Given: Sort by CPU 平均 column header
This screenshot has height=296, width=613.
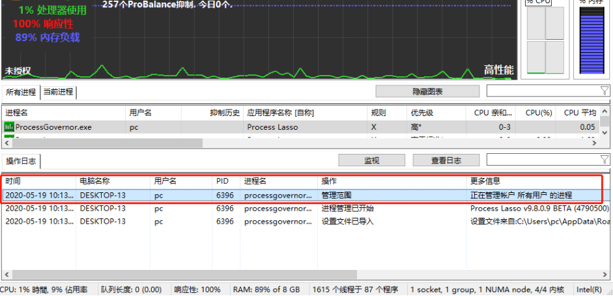Looking at the screenshot, I should pos(578,113).
